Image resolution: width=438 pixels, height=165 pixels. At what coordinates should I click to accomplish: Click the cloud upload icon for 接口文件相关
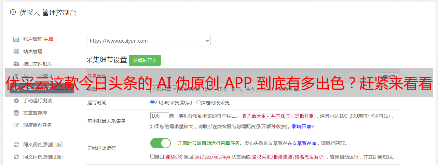(16, 64)
